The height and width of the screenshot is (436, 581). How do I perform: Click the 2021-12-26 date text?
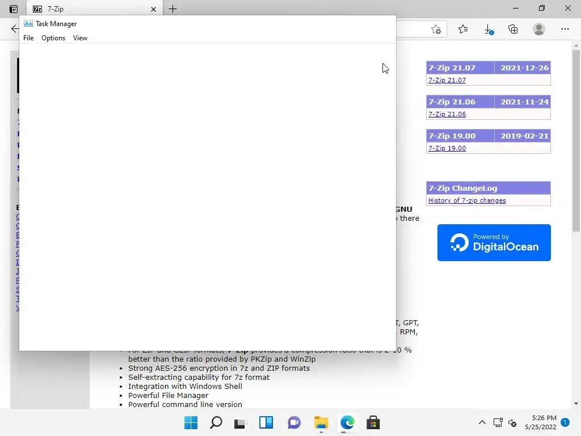pyautogui.click(x=524, y=68)
